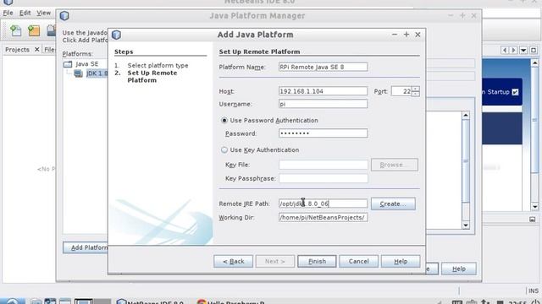This screenshot has width=542, height=304.
Task: Click the Password input field
Action: 324,133
